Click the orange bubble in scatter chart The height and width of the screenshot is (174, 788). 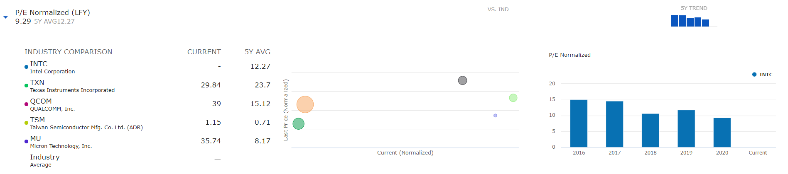[305, 104]
